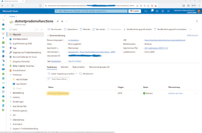Click the user account avatar
The image size is (202, 133).
point(199,11)
